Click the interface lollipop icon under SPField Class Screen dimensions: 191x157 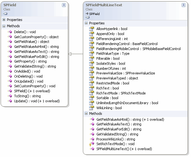[x=5, y=13]
